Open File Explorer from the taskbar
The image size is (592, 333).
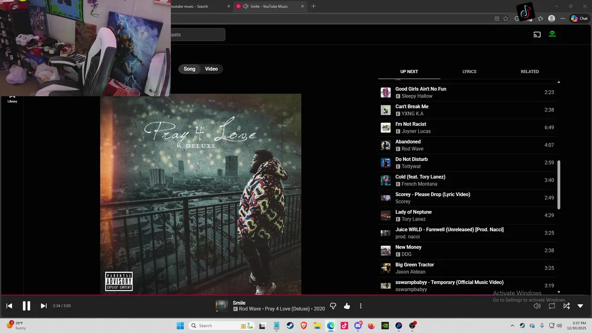pyautogui.click(x=317, y=326)
